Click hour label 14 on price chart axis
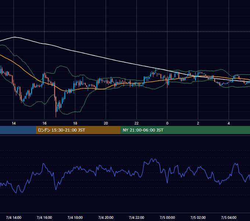Viewport: 250px width, 221px height. (14, 123)
